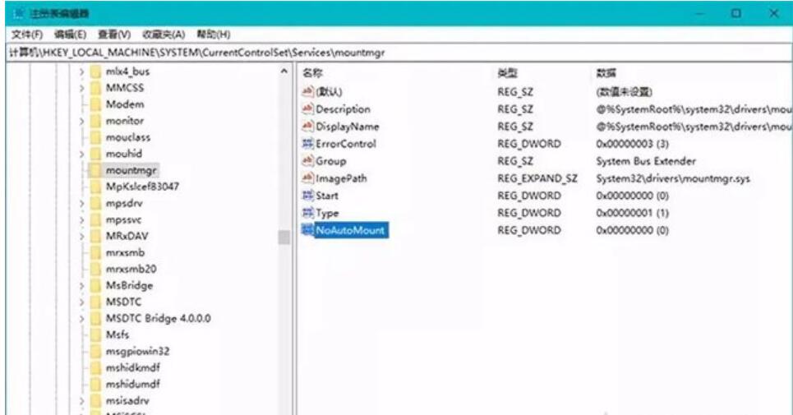Select the MpKslcef83047 tree item
793x415 pixels.
[142, 187]
